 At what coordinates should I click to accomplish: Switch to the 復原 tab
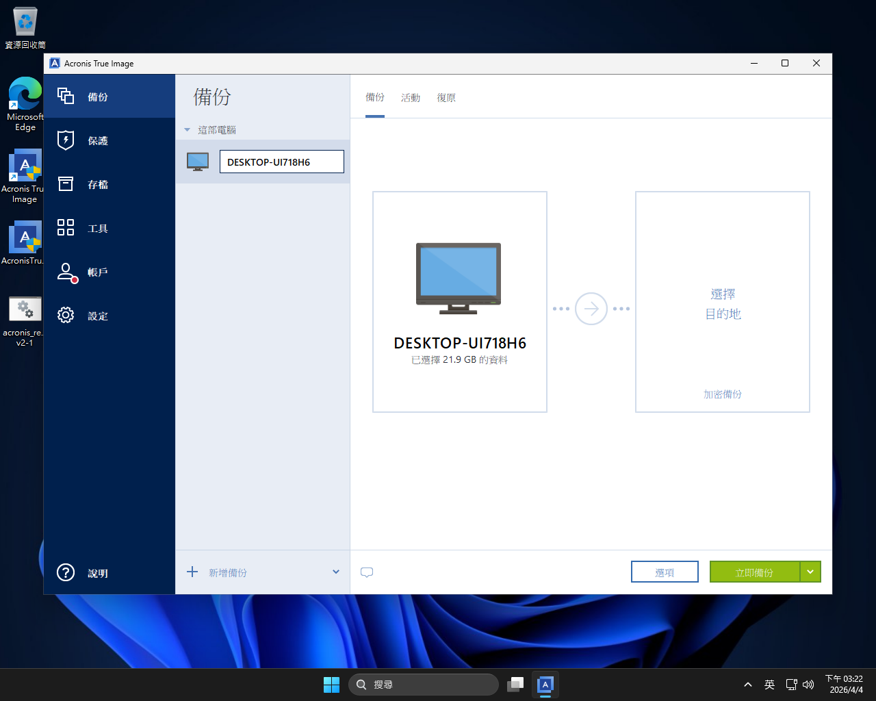pyautogui.click(x=446, y=98)
